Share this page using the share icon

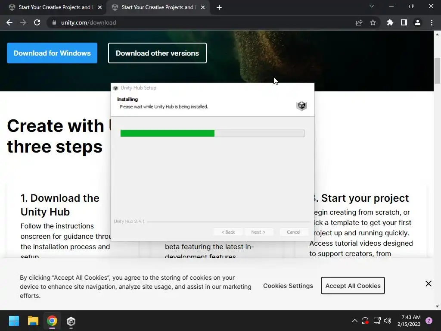tap(359, 22)
